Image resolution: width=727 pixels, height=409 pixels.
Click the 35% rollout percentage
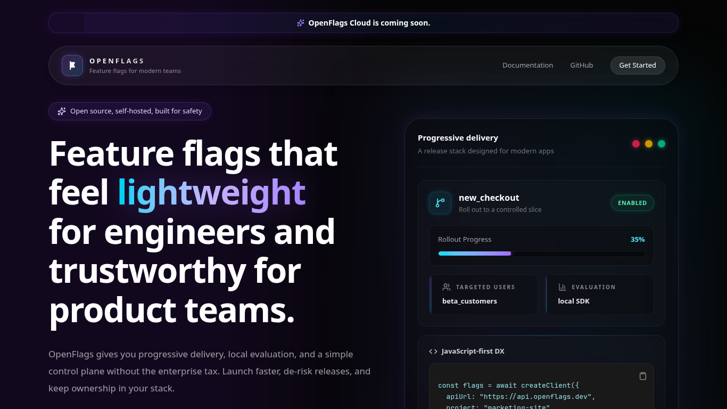tap(638, 240)
